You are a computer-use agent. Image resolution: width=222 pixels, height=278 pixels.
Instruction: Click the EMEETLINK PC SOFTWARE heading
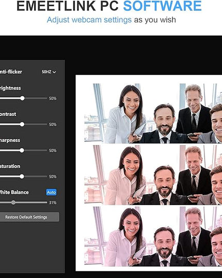tap(109, 6)
